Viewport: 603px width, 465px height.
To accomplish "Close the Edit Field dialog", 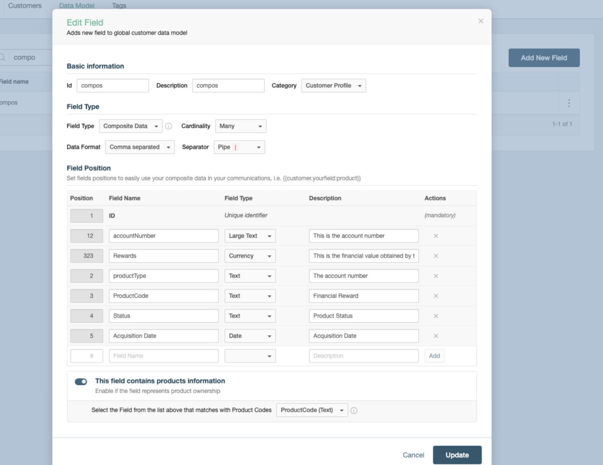I will (481, 21).
